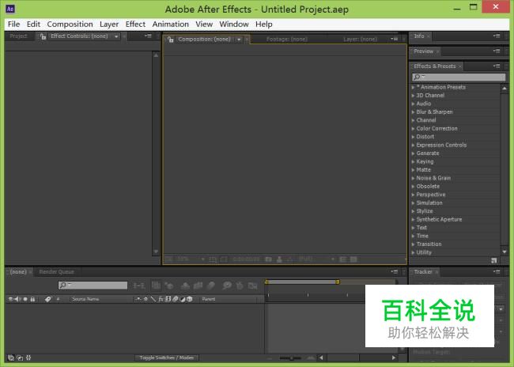
Task: Click the Effects & Presets search field
Action: click(459, 77)
